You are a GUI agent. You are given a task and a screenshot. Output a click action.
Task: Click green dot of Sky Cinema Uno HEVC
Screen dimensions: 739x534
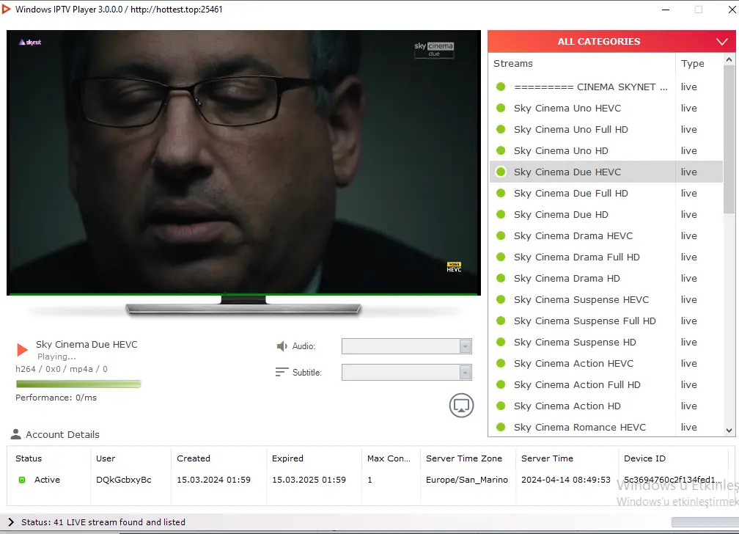click(501, 108)
